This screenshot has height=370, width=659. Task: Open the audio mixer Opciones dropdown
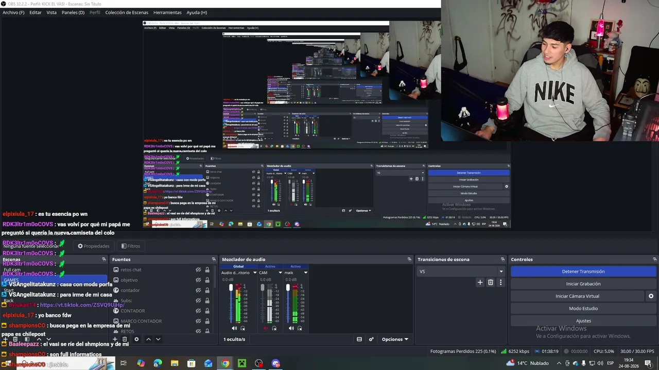pyautogui.click(x=395, y=339)
